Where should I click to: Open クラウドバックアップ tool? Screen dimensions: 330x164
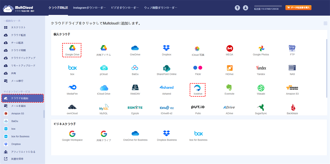click(23, 58)
